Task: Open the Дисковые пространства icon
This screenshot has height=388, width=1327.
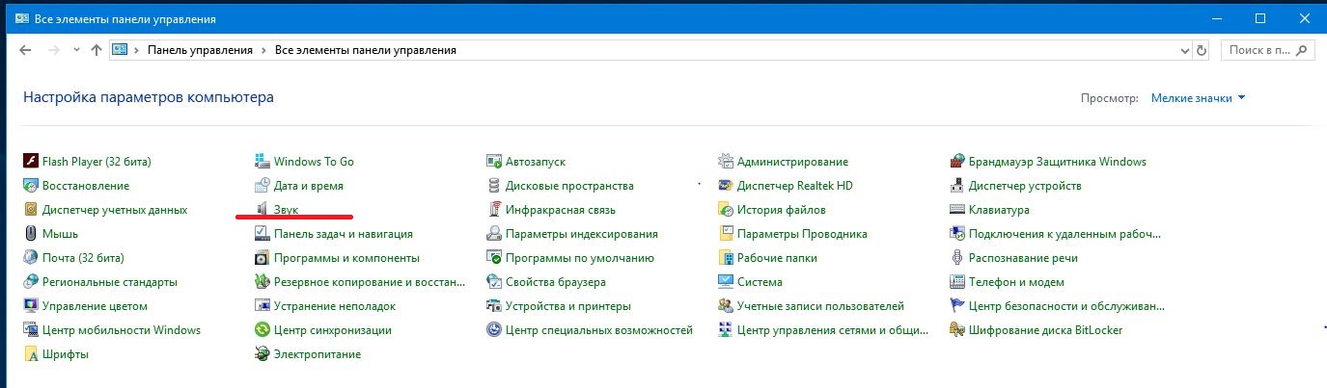Action: coord(494,186)
